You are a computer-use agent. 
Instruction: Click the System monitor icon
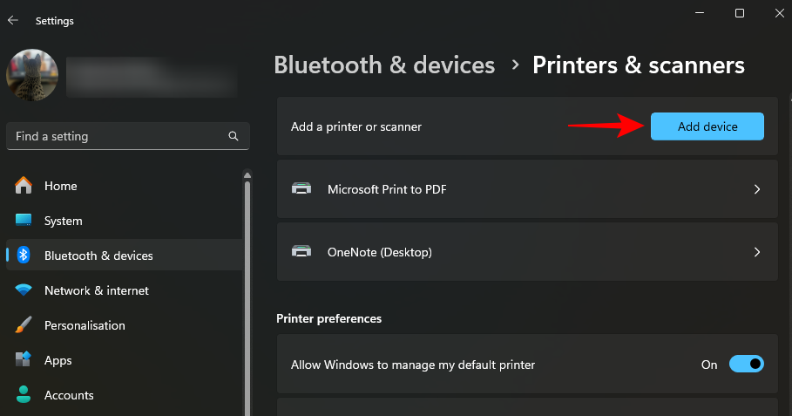(x=24, y=221)
